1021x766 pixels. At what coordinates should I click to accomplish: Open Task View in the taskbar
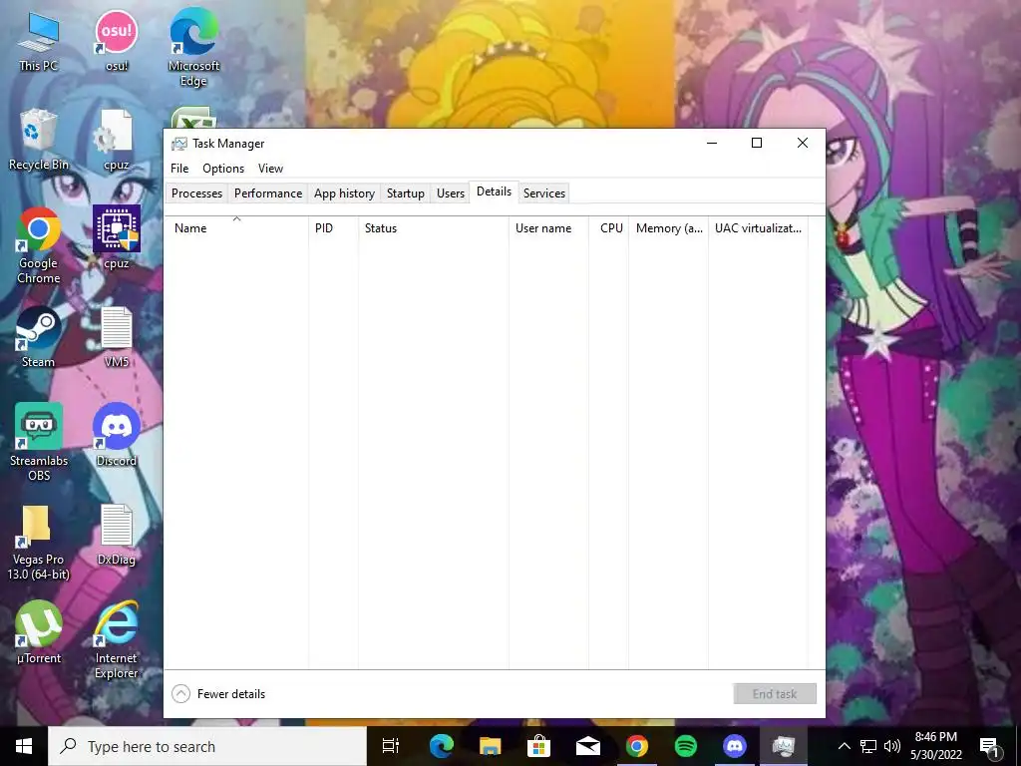pos(391,746)
